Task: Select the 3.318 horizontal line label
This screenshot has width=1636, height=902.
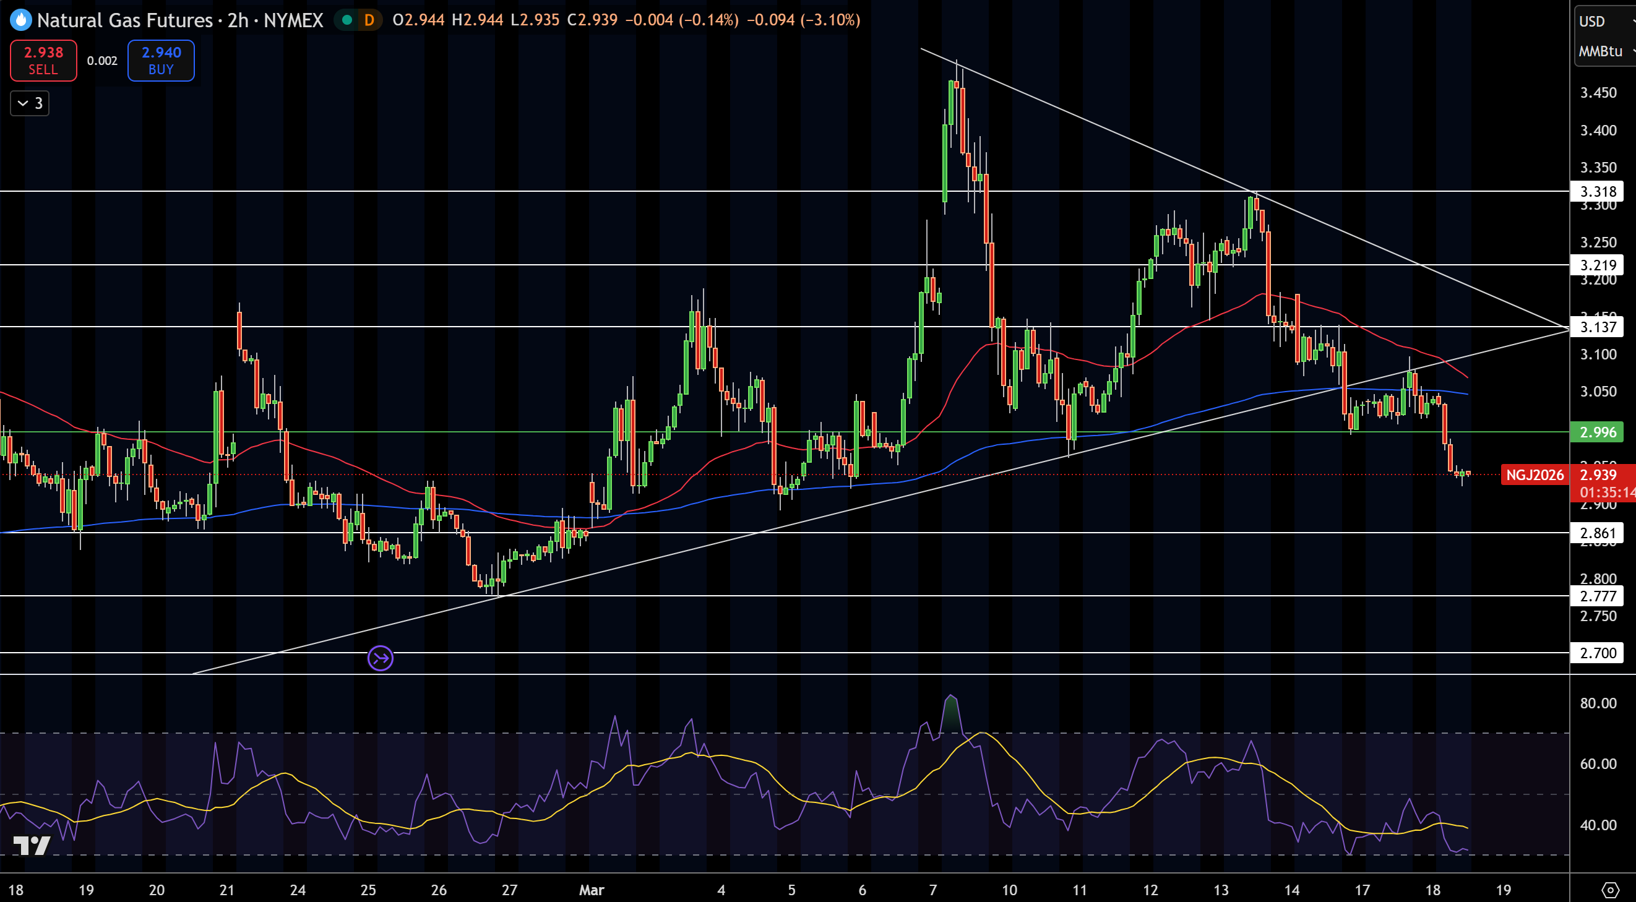Action: click(x=1597, y=191)
